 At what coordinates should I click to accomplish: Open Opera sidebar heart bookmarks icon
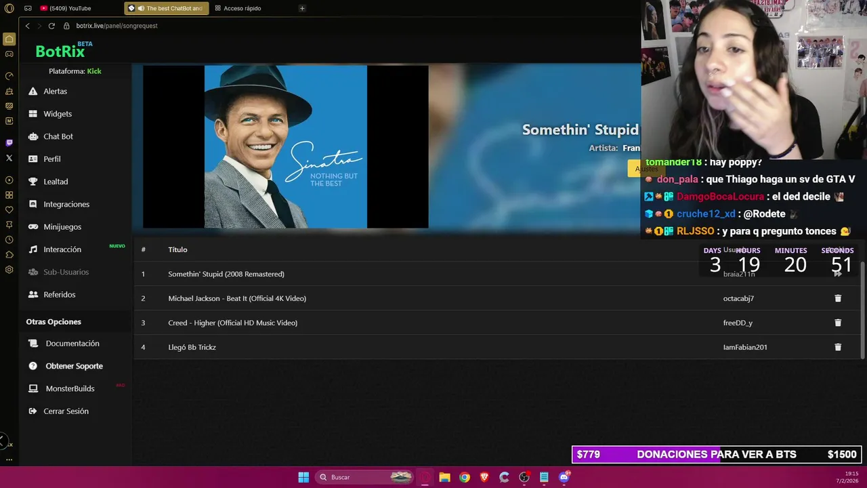pyautogui.click(x=9, y=210)
